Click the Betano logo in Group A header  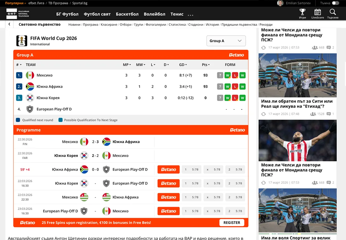click(236, 55)
